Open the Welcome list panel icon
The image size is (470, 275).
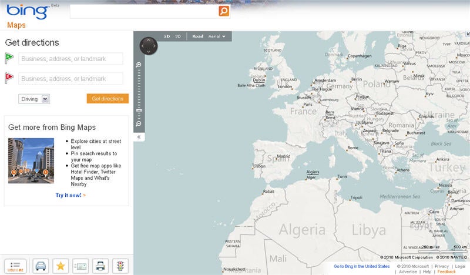pos(15,266)
